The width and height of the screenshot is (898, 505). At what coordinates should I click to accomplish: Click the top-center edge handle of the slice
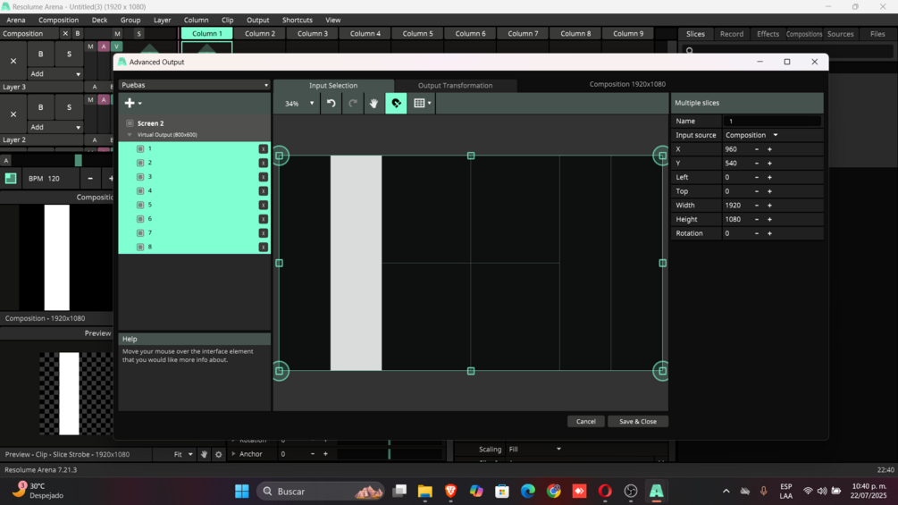pos(471,156)
